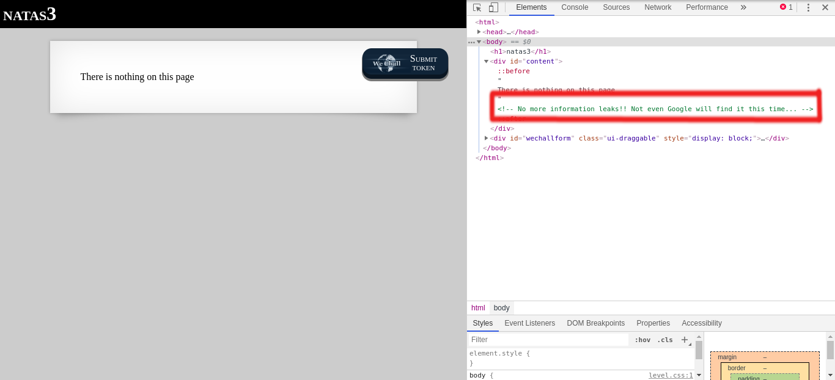Open the Event Listeners pane
Image resolution: width=835 pixels, height=380 pixels.
tap(530, 323)
